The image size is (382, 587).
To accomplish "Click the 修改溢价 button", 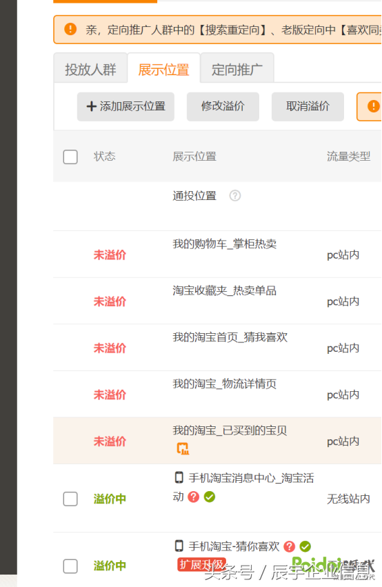I will click(223, 107).
